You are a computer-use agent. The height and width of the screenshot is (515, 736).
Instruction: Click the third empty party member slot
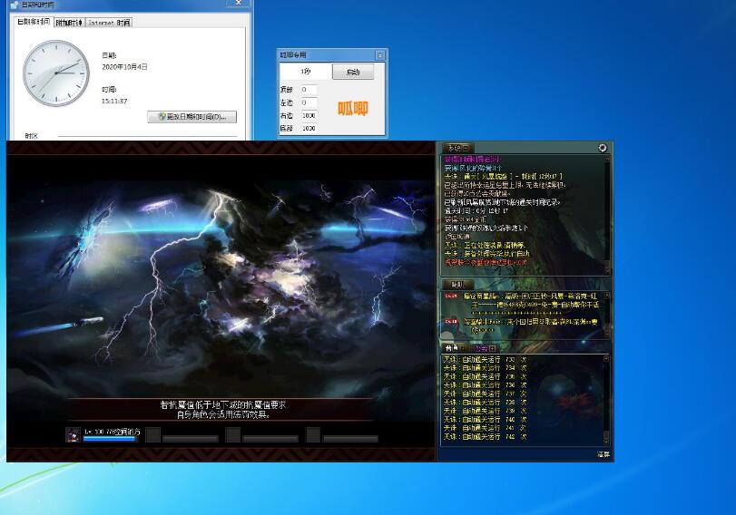coord(313,435)
